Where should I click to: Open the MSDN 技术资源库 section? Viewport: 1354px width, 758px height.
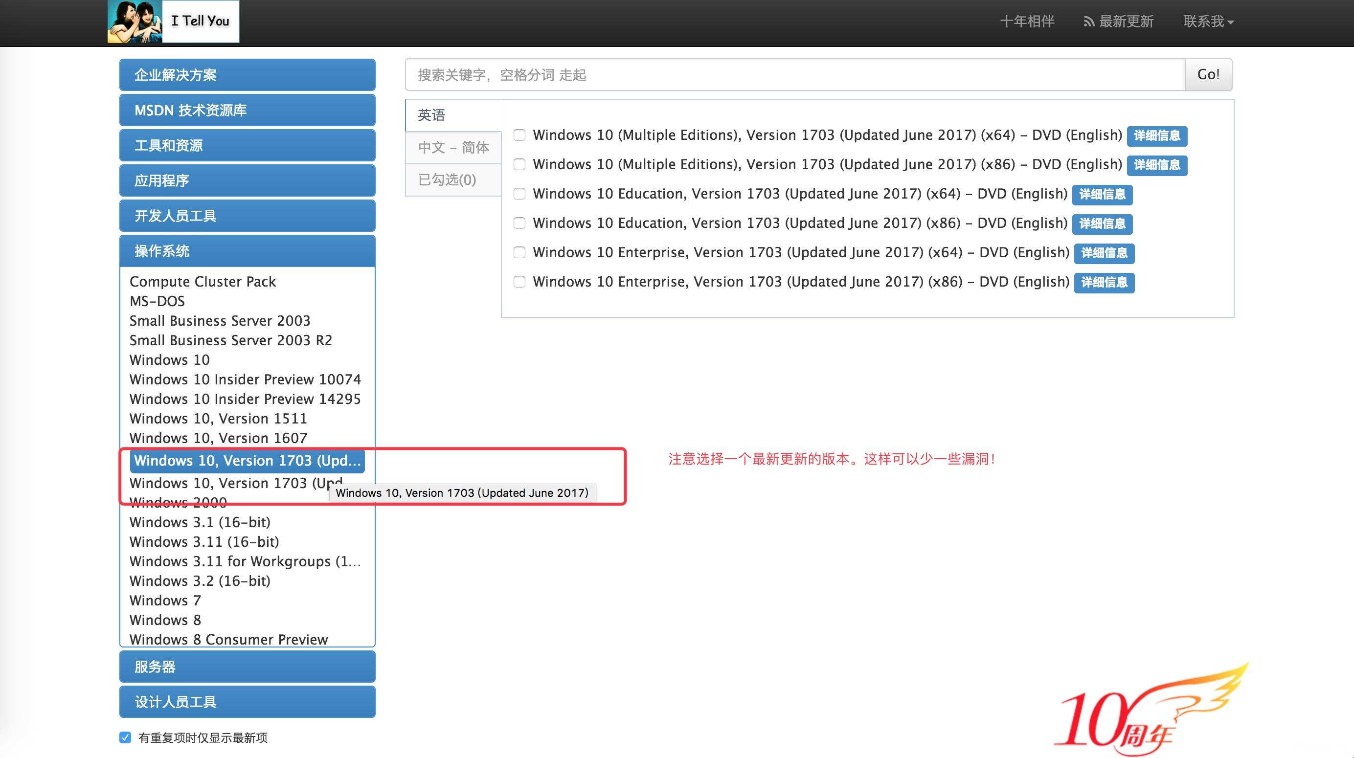click(x=247, y=110)
